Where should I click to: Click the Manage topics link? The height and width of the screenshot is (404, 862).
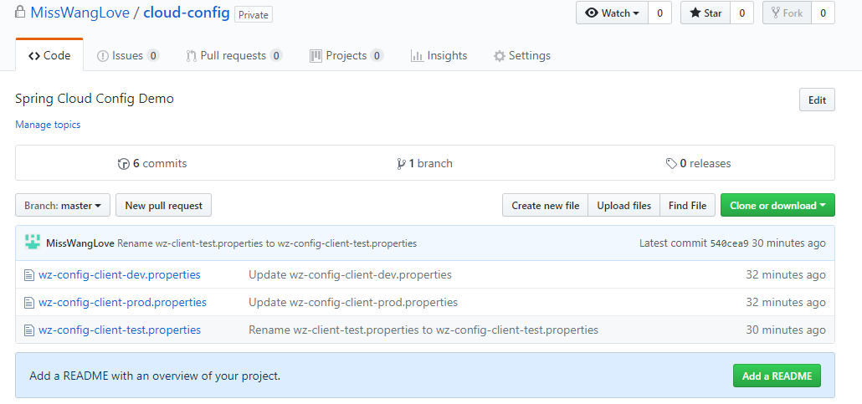[48, 125]
